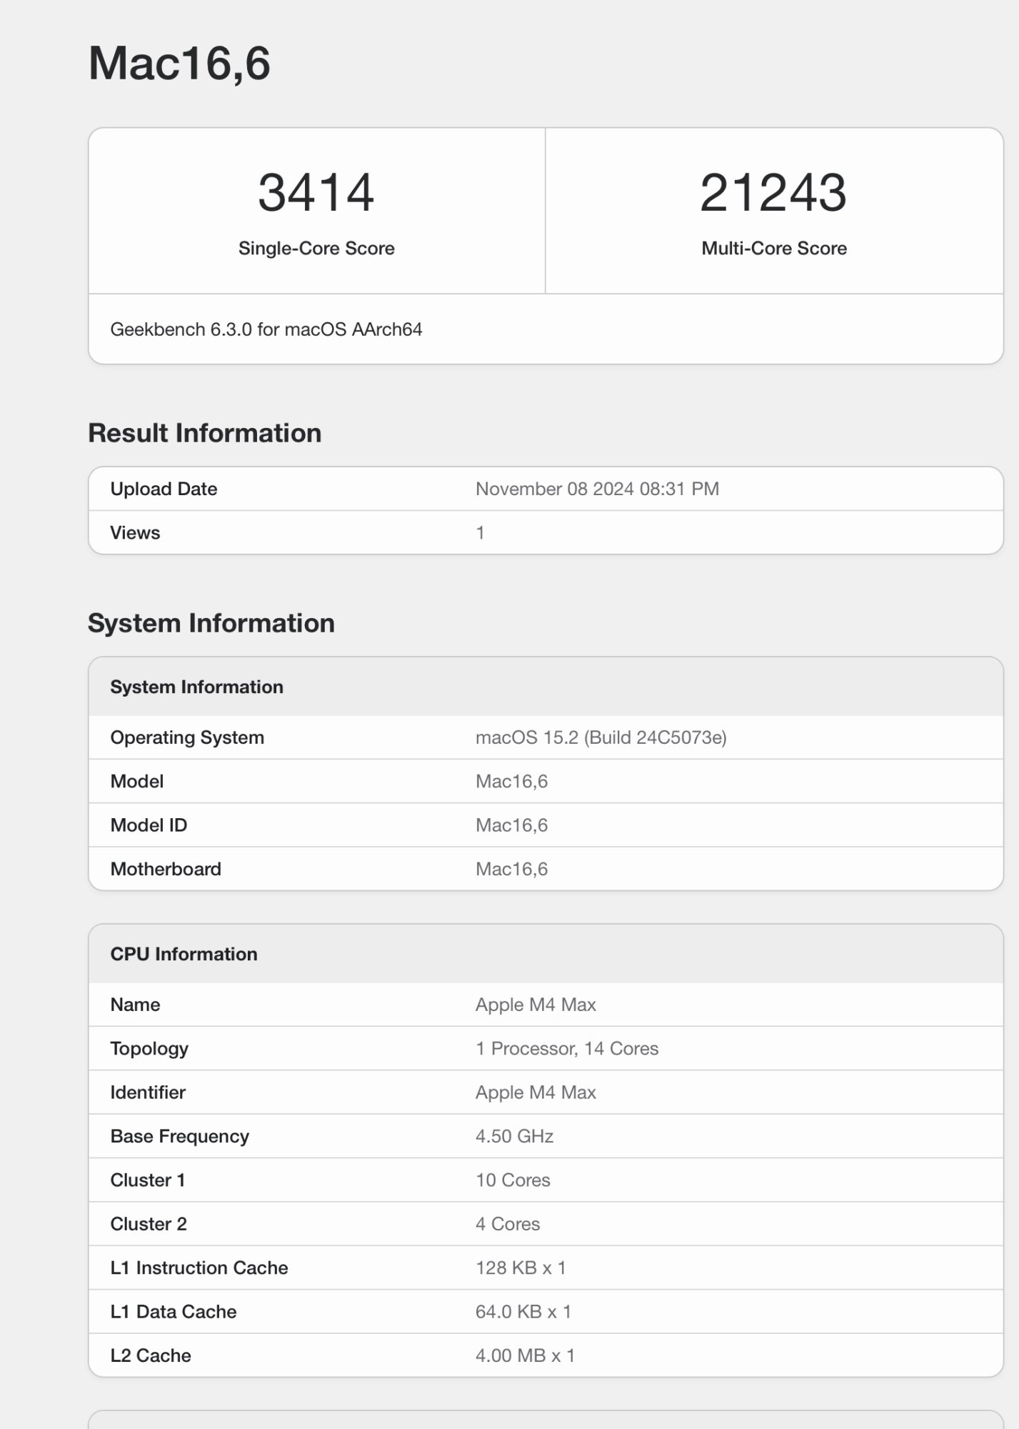The width and height of the screenshot is (1019, 1429).
Task: Click the L1 Instruction Cache label
Action: coord(199,1268)
